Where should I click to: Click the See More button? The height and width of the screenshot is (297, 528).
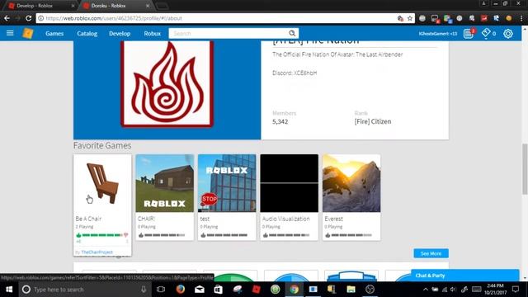[431, 253]
